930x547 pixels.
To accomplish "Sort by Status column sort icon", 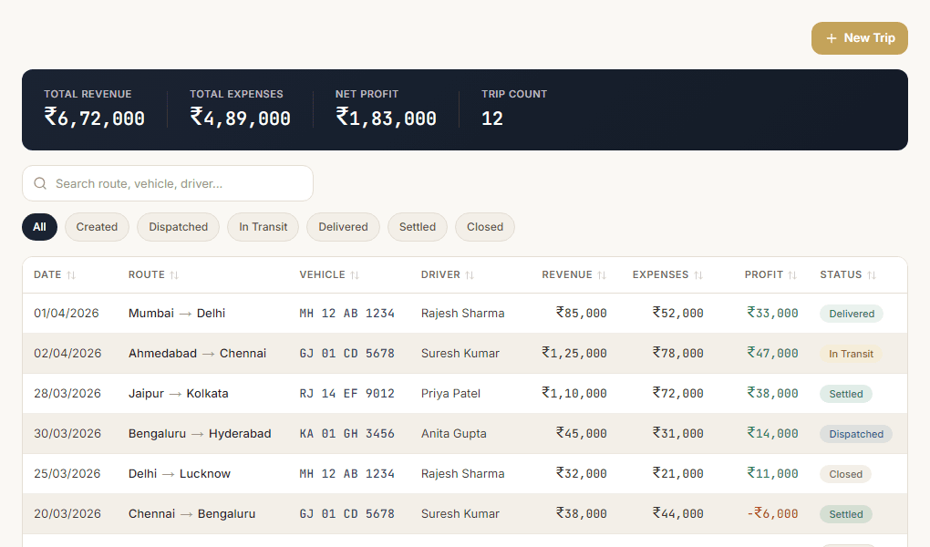I will [x=872, y=275].
